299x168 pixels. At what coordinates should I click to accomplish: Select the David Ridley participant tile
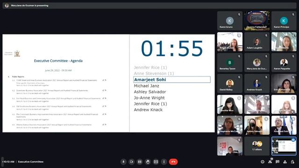pyautogui.click(x=230, y=84)
